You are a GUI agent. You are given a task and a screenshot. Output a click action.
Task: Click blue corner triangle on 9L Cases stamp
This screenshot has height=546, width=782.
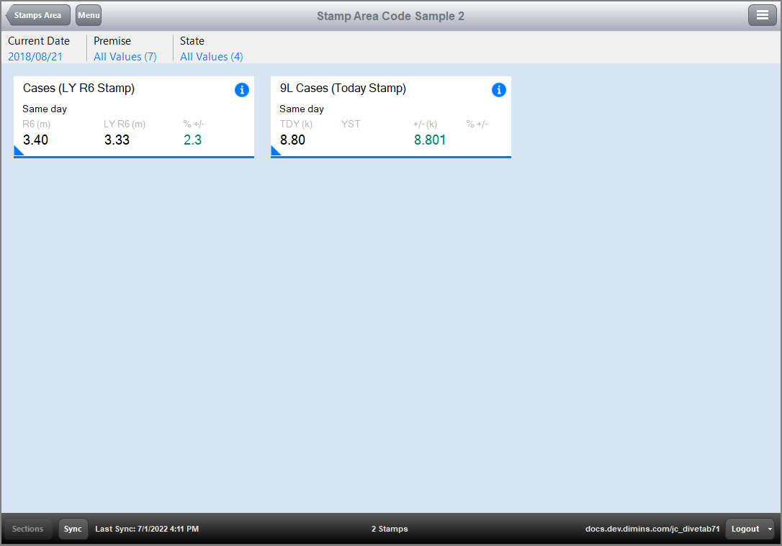click(x=275, y=151)
